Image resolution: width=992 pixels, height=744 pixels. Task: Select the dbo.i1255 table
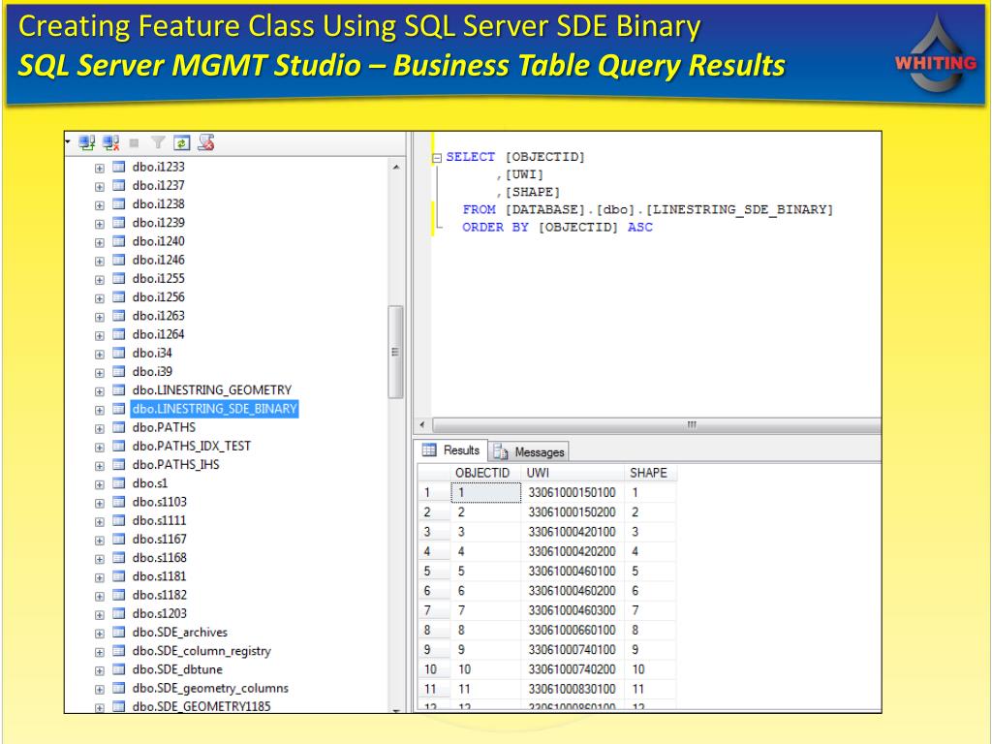tap(159, 278)
